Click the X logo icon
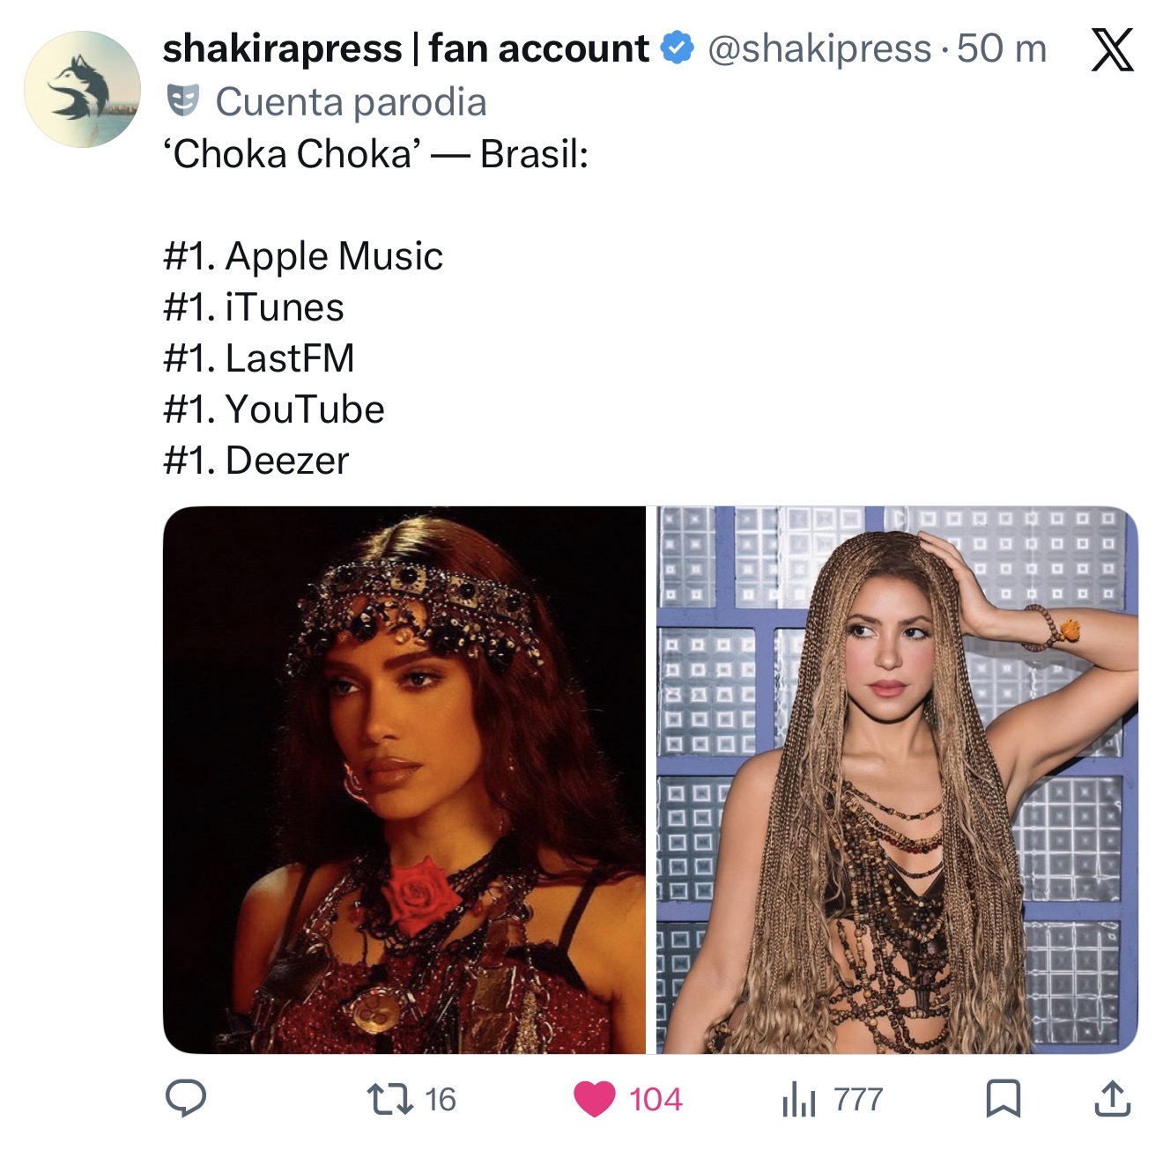 [x=1112, y=49]
